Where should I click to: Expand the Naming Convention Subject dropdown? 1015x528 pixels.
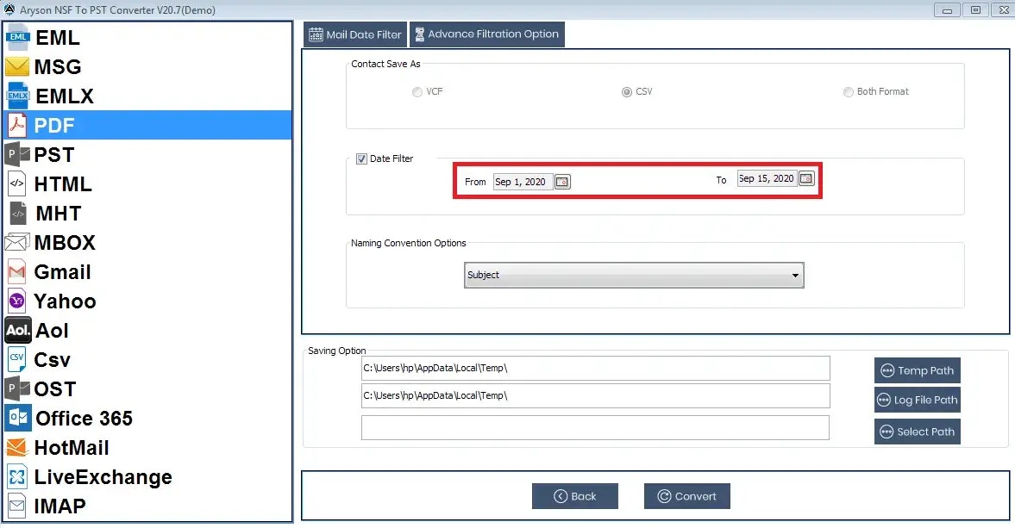point(634,276)
